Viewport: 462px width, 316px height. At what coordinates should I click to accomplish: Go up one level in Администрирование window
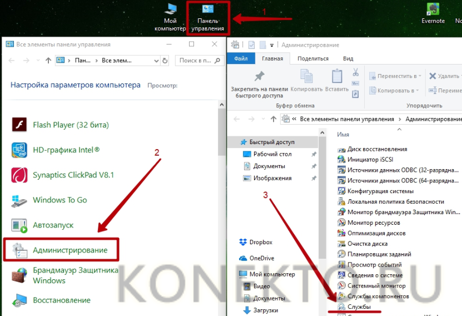274,119
